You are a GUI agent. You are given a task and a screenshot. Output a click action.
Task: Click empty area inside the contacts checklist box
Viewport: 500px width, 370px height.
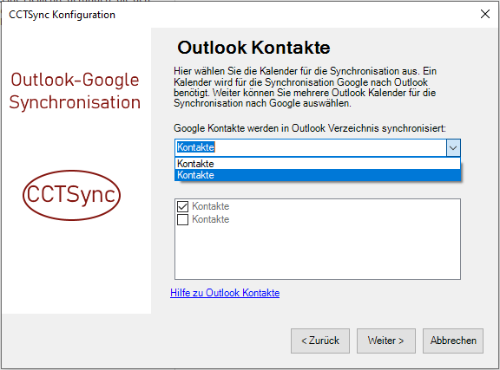(318, 251)
